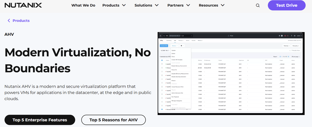Expand the Resources navigation menu
The height and width of the screenshot is (127, 312).
[212, 5]
